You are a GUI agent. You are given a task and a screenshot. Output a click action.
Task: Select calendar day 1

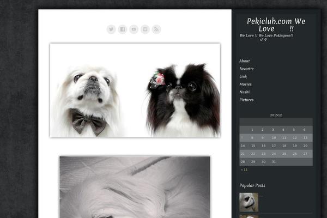coord(252,130)
